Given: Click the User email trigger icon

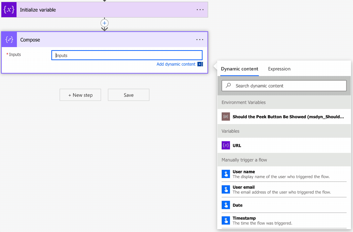Looking at the screenshot, I should 226,189.
